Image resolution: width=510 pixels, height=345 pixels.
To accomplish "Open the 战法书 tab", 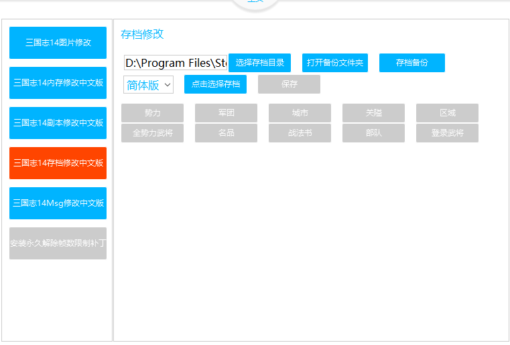I will tap(300, 133).
